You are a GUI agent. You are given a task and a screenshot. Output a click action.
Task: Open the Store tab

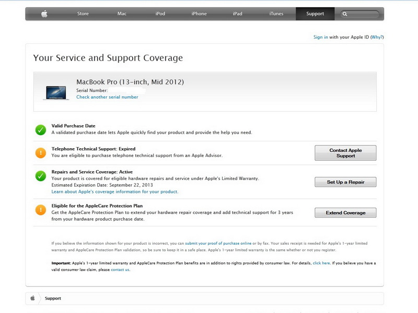click(83, 14)
